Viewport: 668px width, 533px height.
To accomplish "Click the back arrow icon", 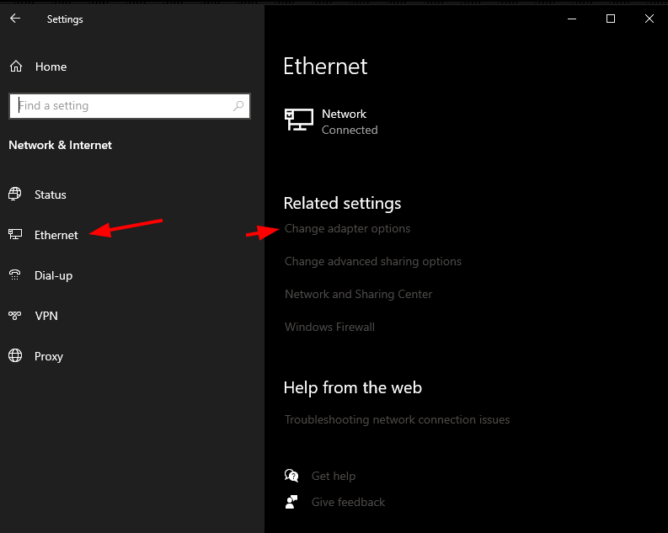I will coord(15,19).
